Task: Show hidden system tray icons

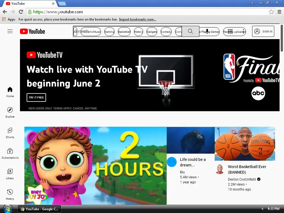Action: pyautogui.click(x=262, y=209)
